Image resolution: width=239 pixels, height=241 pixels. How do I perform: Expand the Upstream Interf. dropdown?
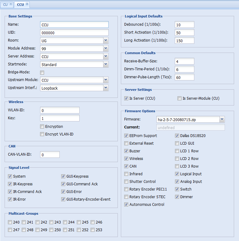106,88
